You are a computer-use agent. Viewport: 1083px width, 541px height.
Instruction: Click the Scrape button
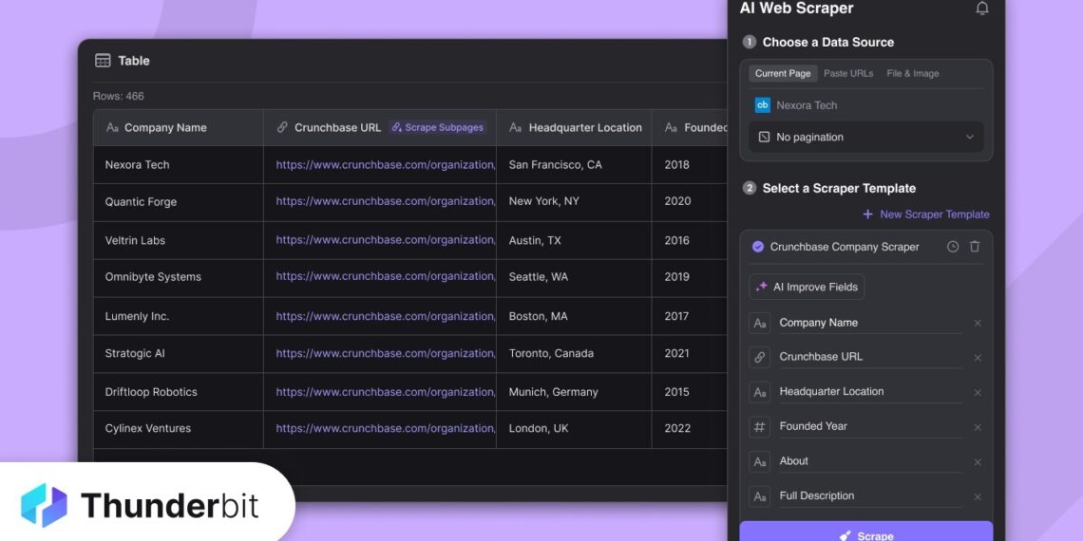[866, 532]
